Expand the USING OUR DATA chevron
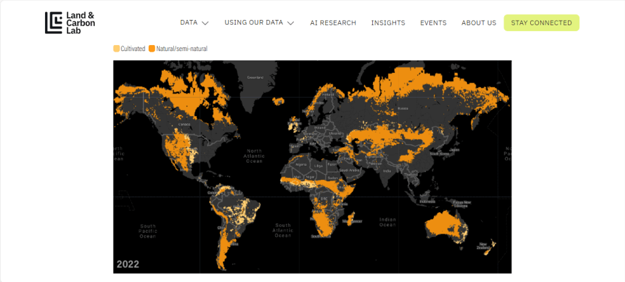Screen dimensions: 625x282 click(290, 23)
